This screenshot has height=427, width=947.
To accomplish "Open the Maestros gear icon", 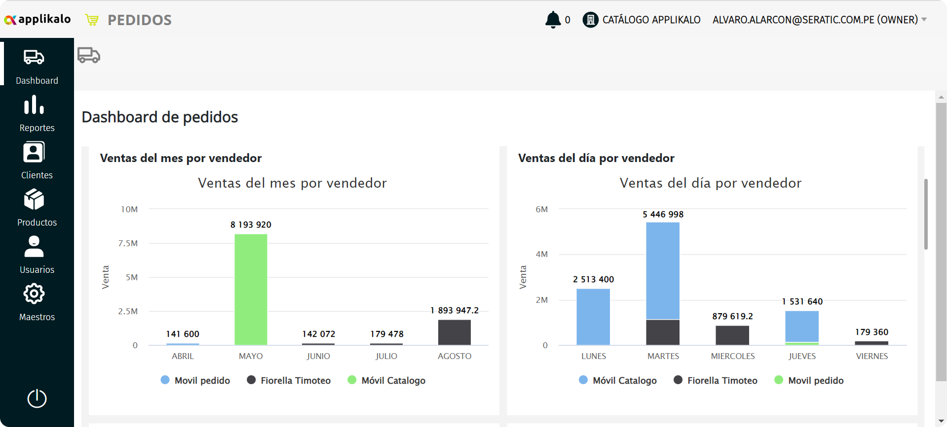I will point(34,294).
